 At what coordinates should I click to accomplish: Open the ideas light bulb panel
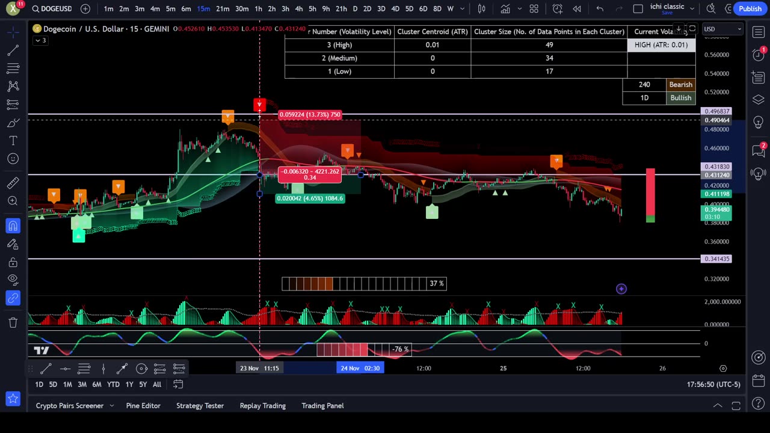[x=759, y=123]
